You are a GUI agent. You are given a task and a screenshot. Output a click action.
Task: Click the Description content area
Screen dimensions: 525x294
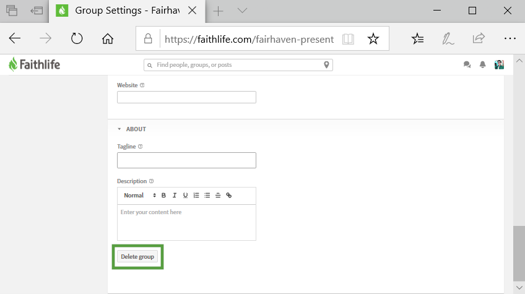(186, 222)
